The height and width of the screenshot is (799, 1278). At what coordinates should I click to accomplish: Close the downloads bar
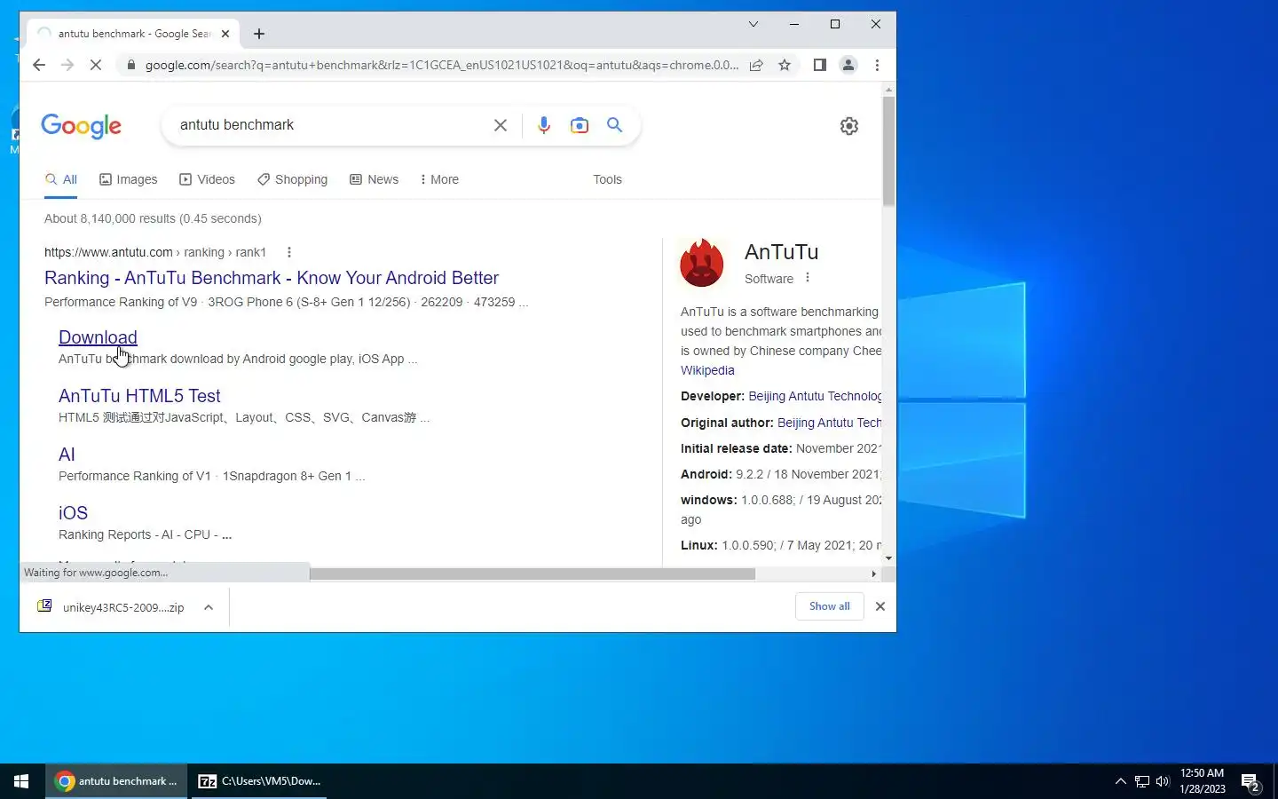(x=880, y=606)
